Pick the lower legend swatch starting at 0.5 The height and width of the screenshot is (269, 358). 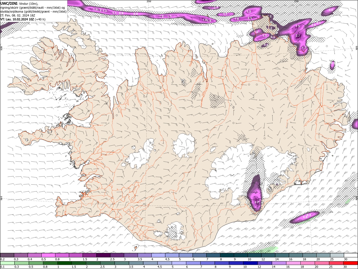[x=36, y=263]
